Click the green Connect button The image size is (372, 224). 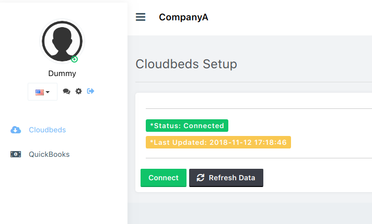click(x=164, y=178)
